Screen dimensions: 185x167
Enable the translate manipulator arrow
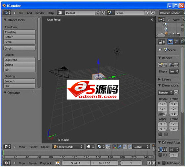pos(120,147)
